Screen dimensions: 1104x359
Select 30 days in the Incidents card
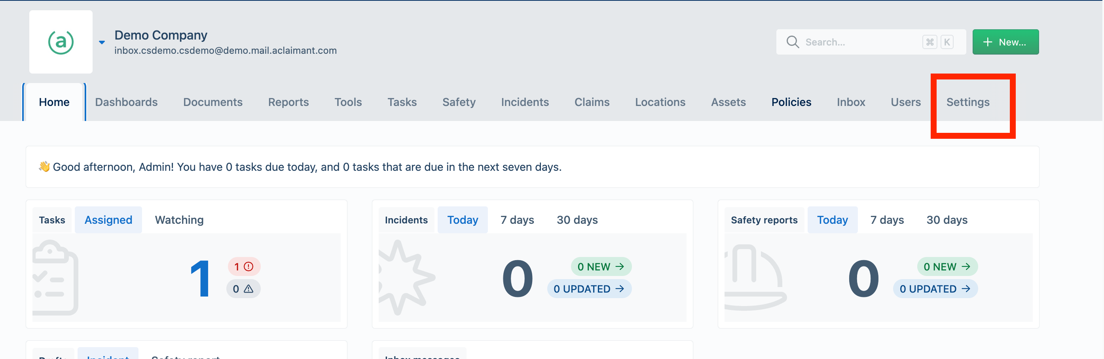coord(577,220)
